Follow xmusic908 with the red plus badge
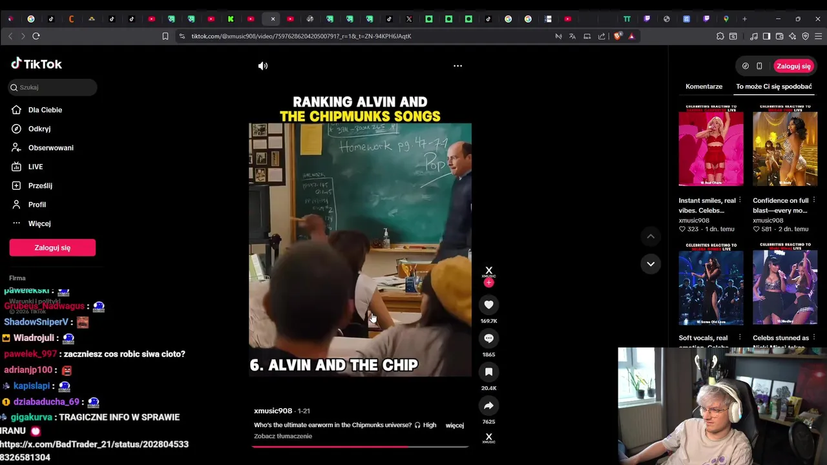 pyautogui.click(x=488, y=283)
